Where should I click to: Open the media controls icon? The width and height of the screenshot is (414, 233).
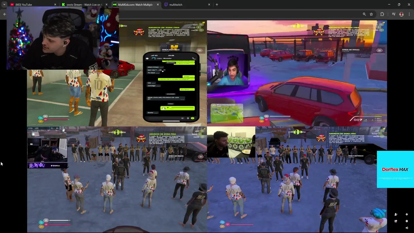[x=394, y=14]
